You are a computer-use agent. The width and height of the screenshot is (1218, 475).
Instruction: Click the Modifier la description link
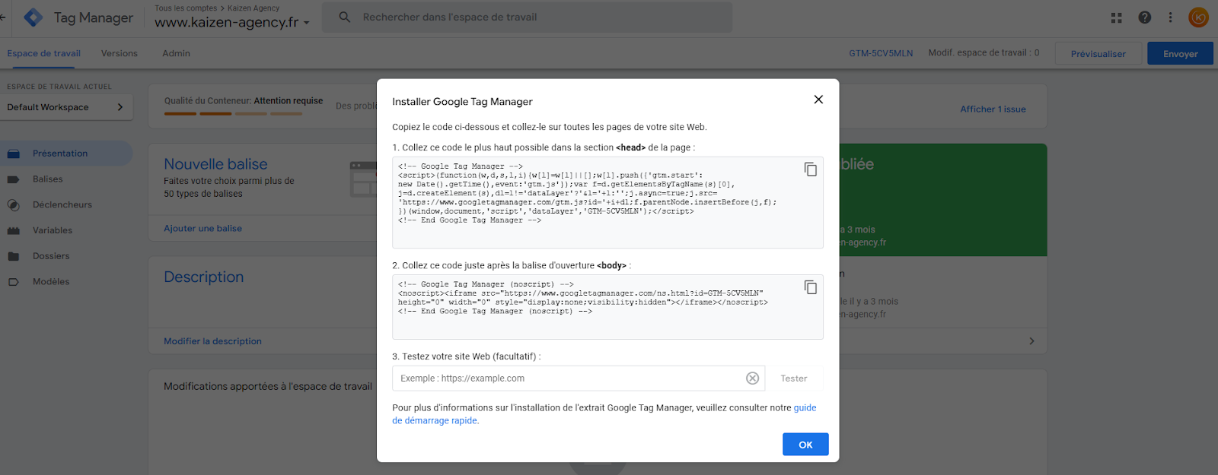pyautogui.click(x=212, y=341)
